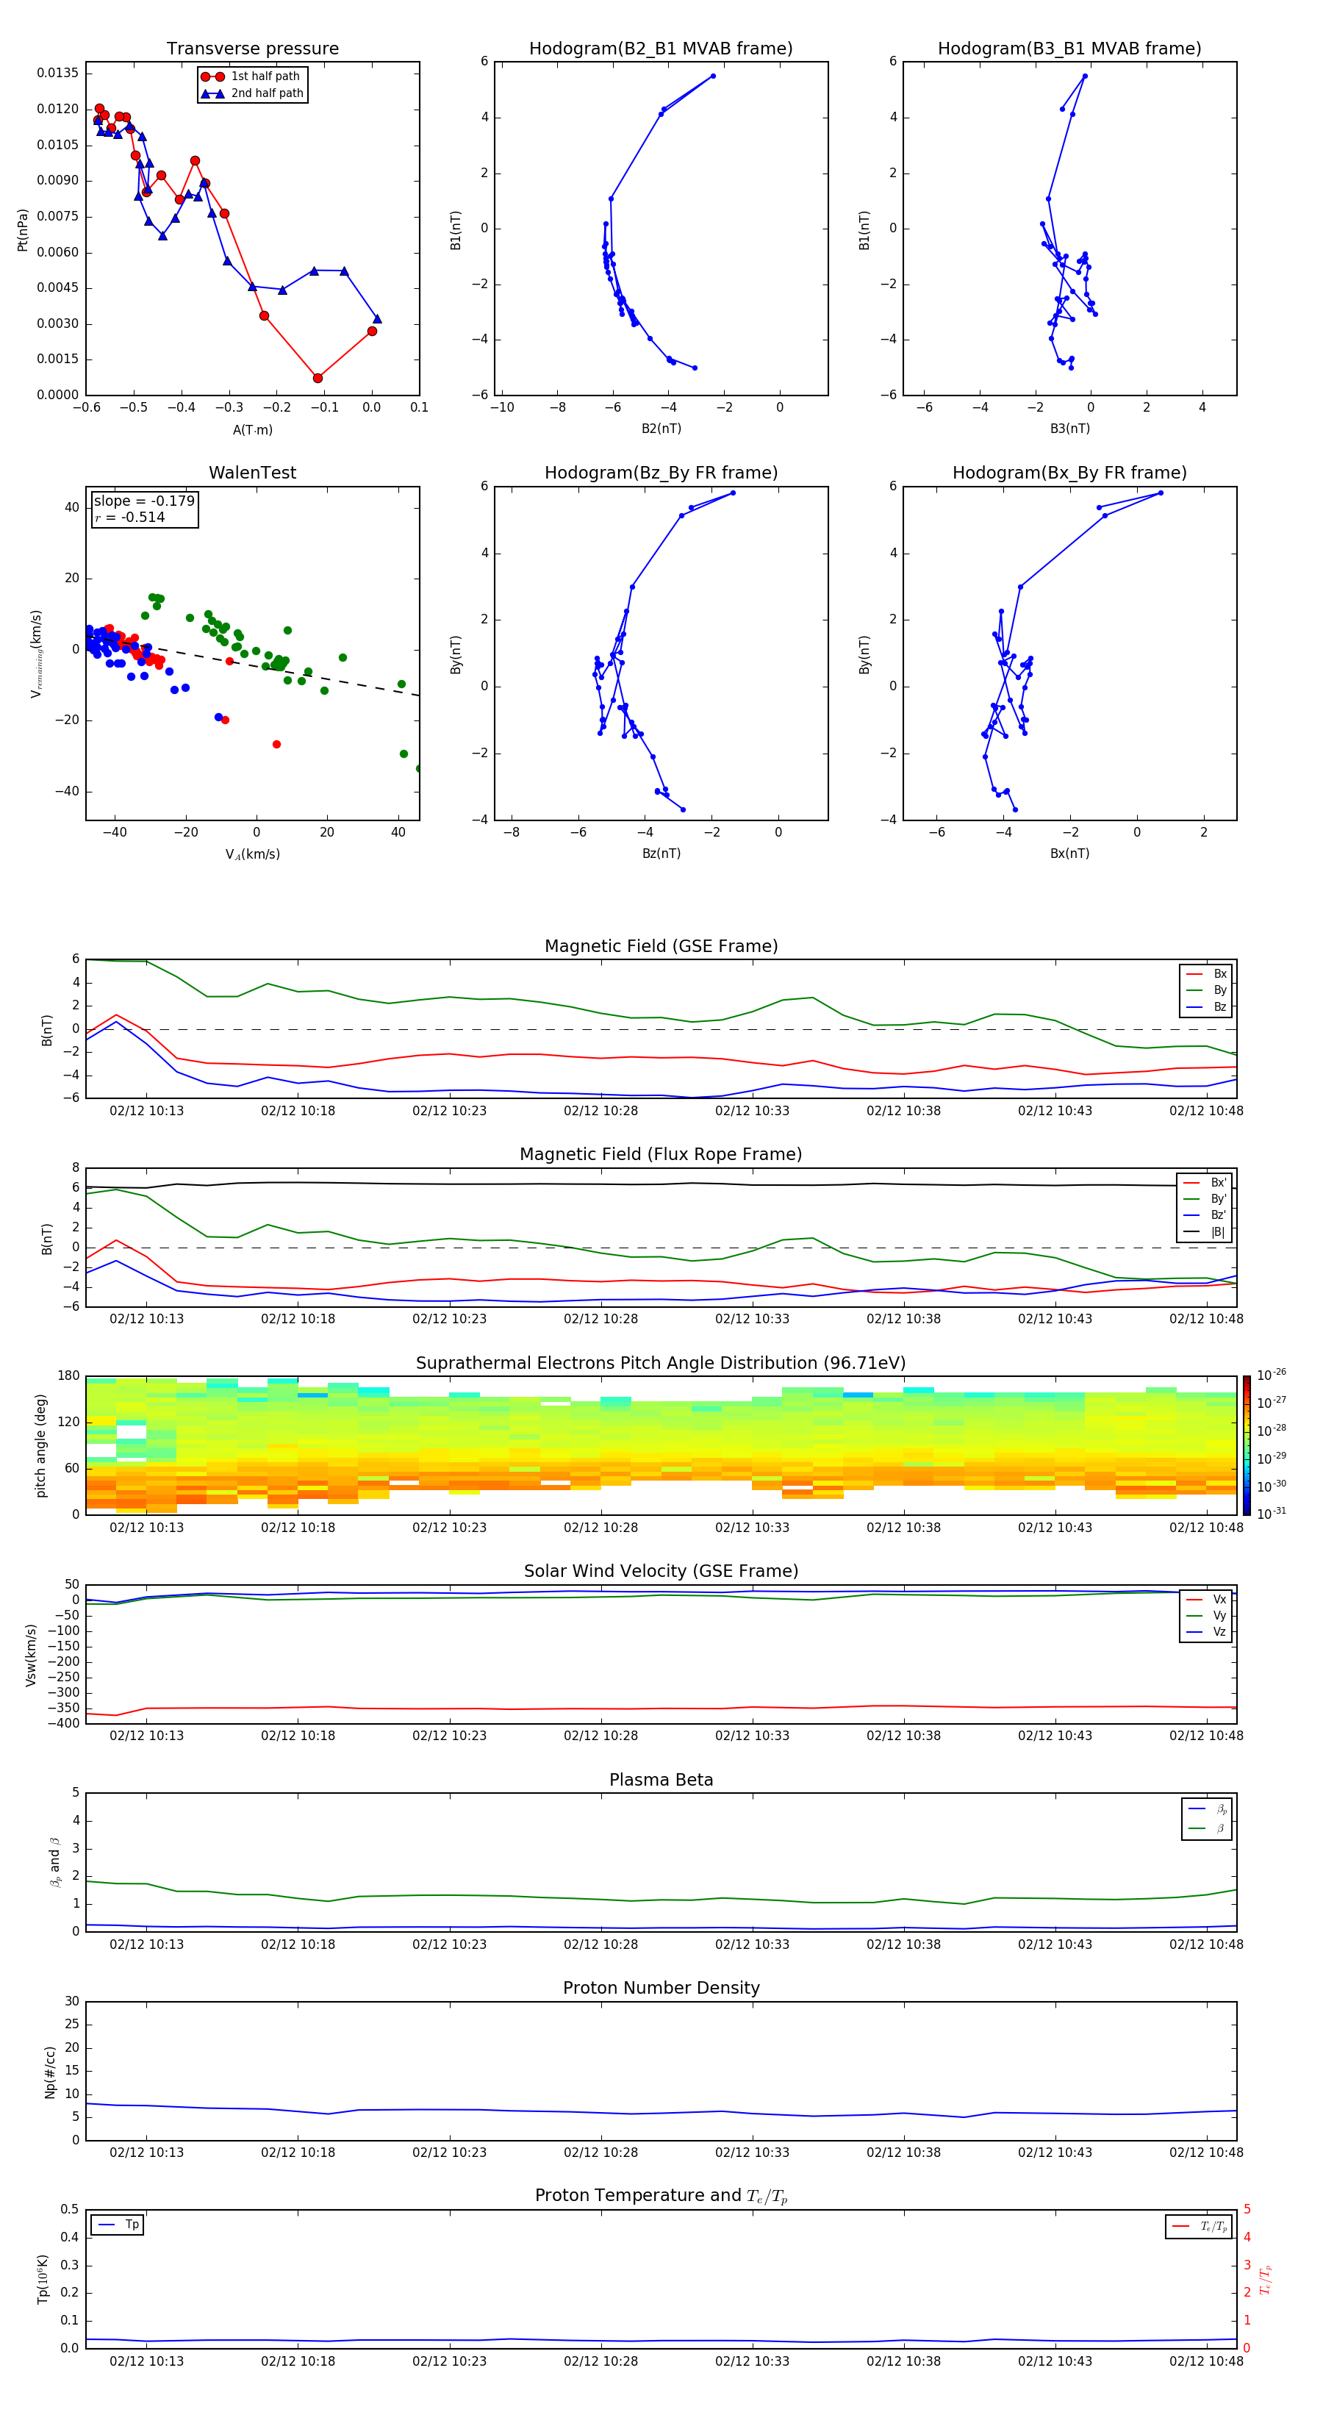Click the 'B3(nT)' axis label
Screen dimensions: 1323x2426
coord(1069,429)
